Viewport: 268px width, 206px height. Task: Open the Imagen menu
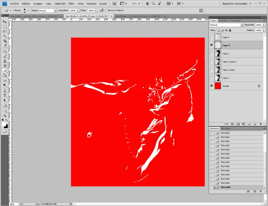38,4
